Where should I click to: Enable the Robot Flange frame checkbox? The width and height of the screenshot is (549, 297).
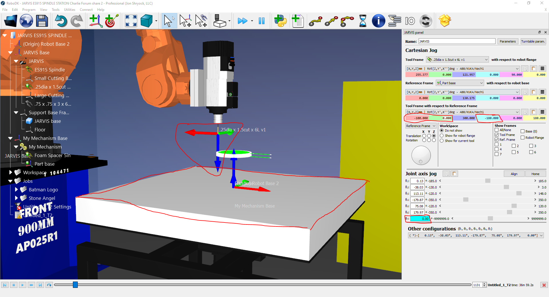click(x=523, y=138)
